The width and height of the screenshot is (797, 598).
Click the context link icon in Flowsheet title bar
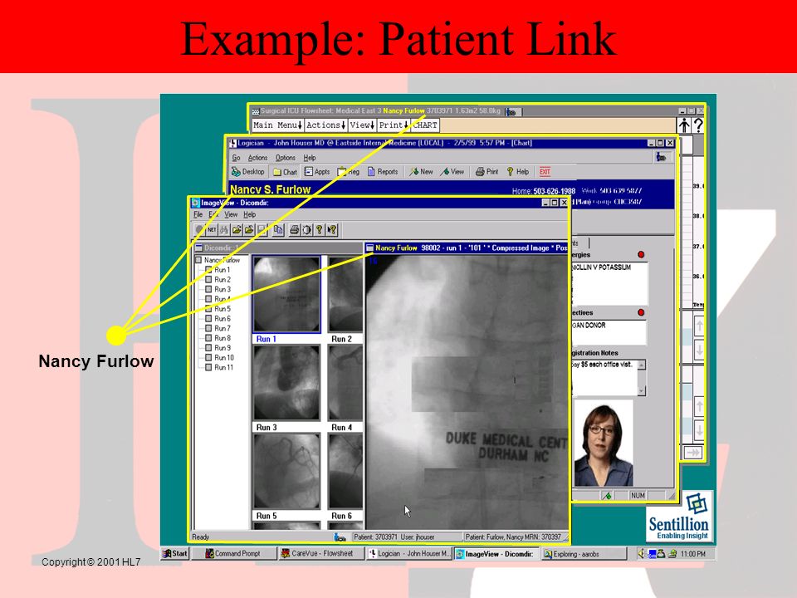[x=512, y=111]
